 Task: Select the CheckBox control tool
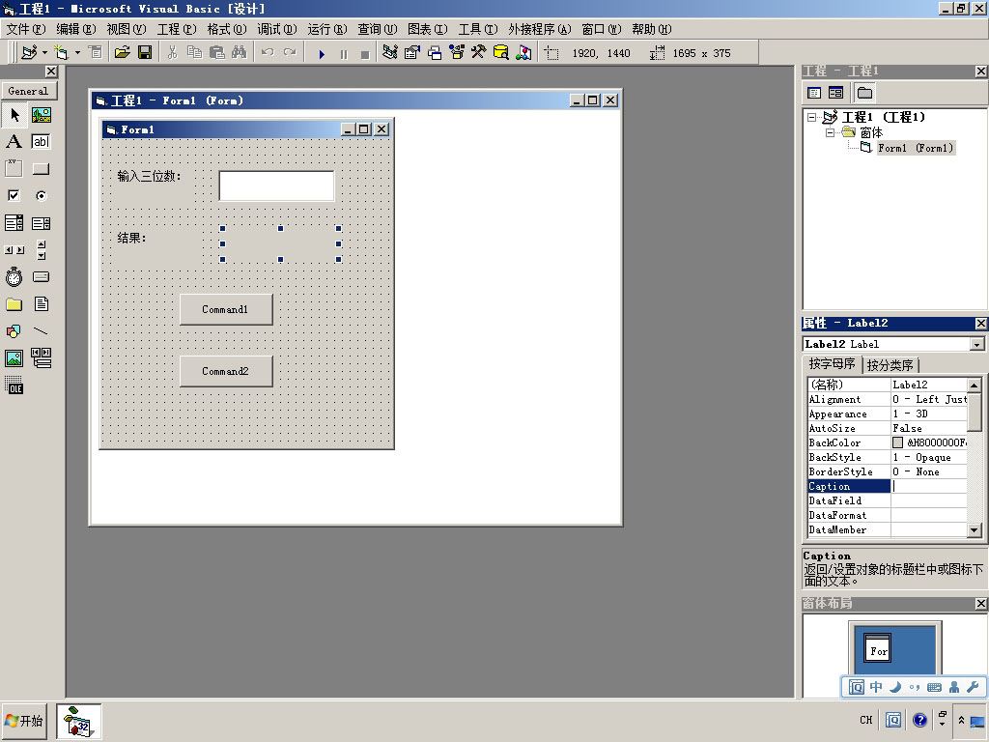pyautogui.click(x=14, y=195)
